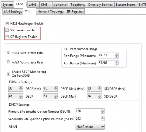Open the System Events tab
This screenshot has width=146, height=132.
point(126,5)
